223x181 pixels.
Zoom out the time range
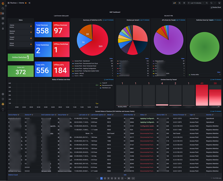pos(207,3)
